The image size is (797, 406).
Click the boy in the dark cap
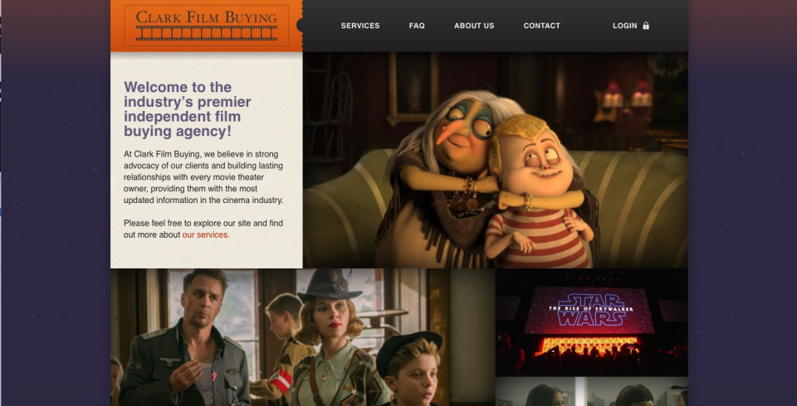click(411, 370)
